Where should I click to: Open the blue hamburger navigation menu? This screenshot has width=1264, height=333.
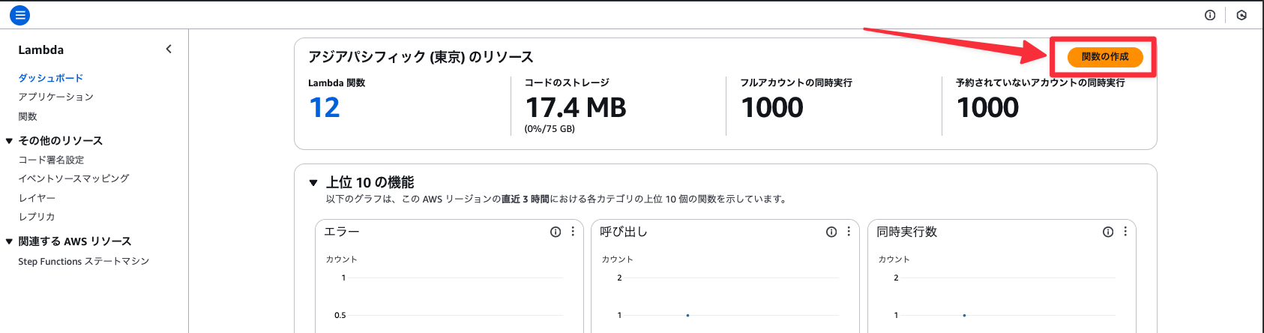coord(20,14)
